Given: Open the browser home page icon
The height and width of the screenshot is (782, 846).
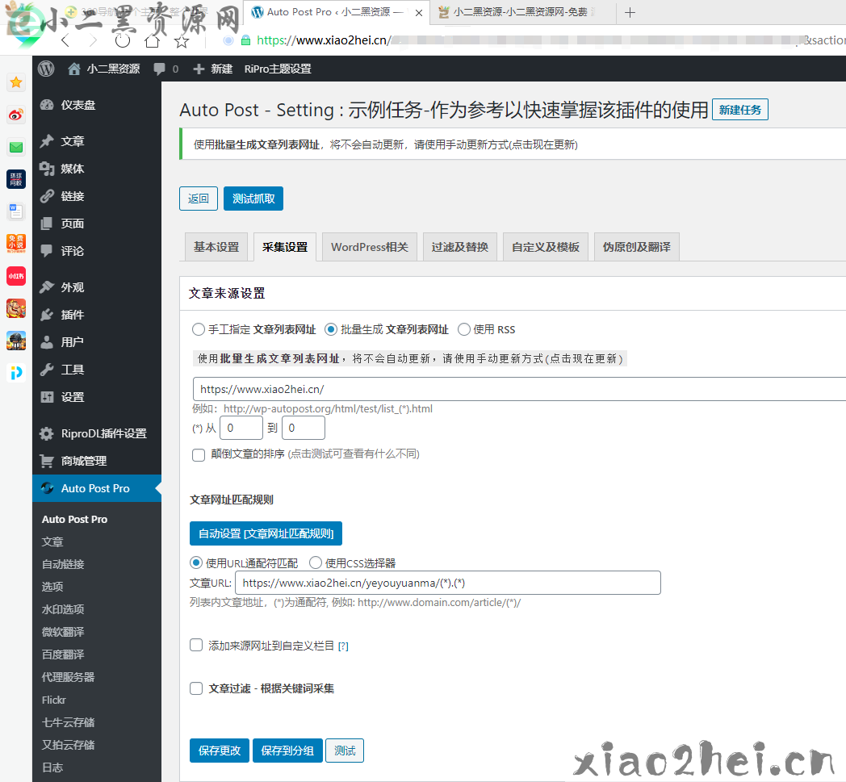Looking at the screenshot, I should 152,40.
